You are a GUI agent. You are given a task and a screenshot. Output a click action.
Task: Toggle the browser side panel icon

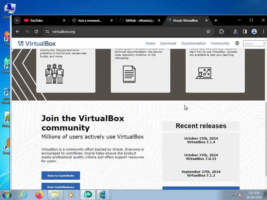pos(245,32)
